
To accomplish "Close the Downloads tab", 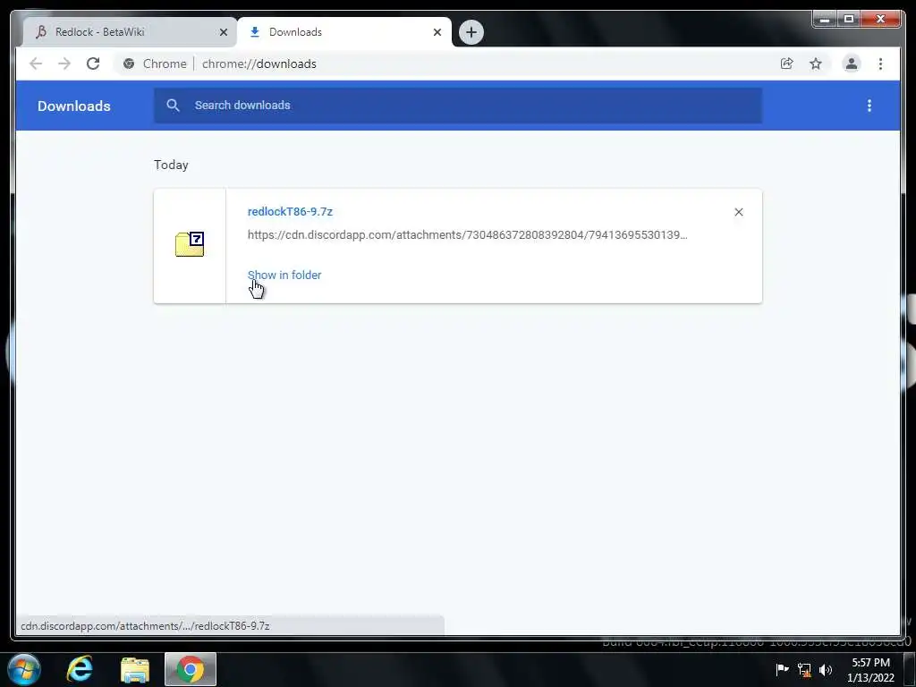I will coord(437,32).
